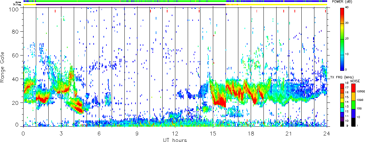Viewport: 365px width, 142px height.
Task: Pick the blue NOISE legend swatch
Action: tap(354, 113)
